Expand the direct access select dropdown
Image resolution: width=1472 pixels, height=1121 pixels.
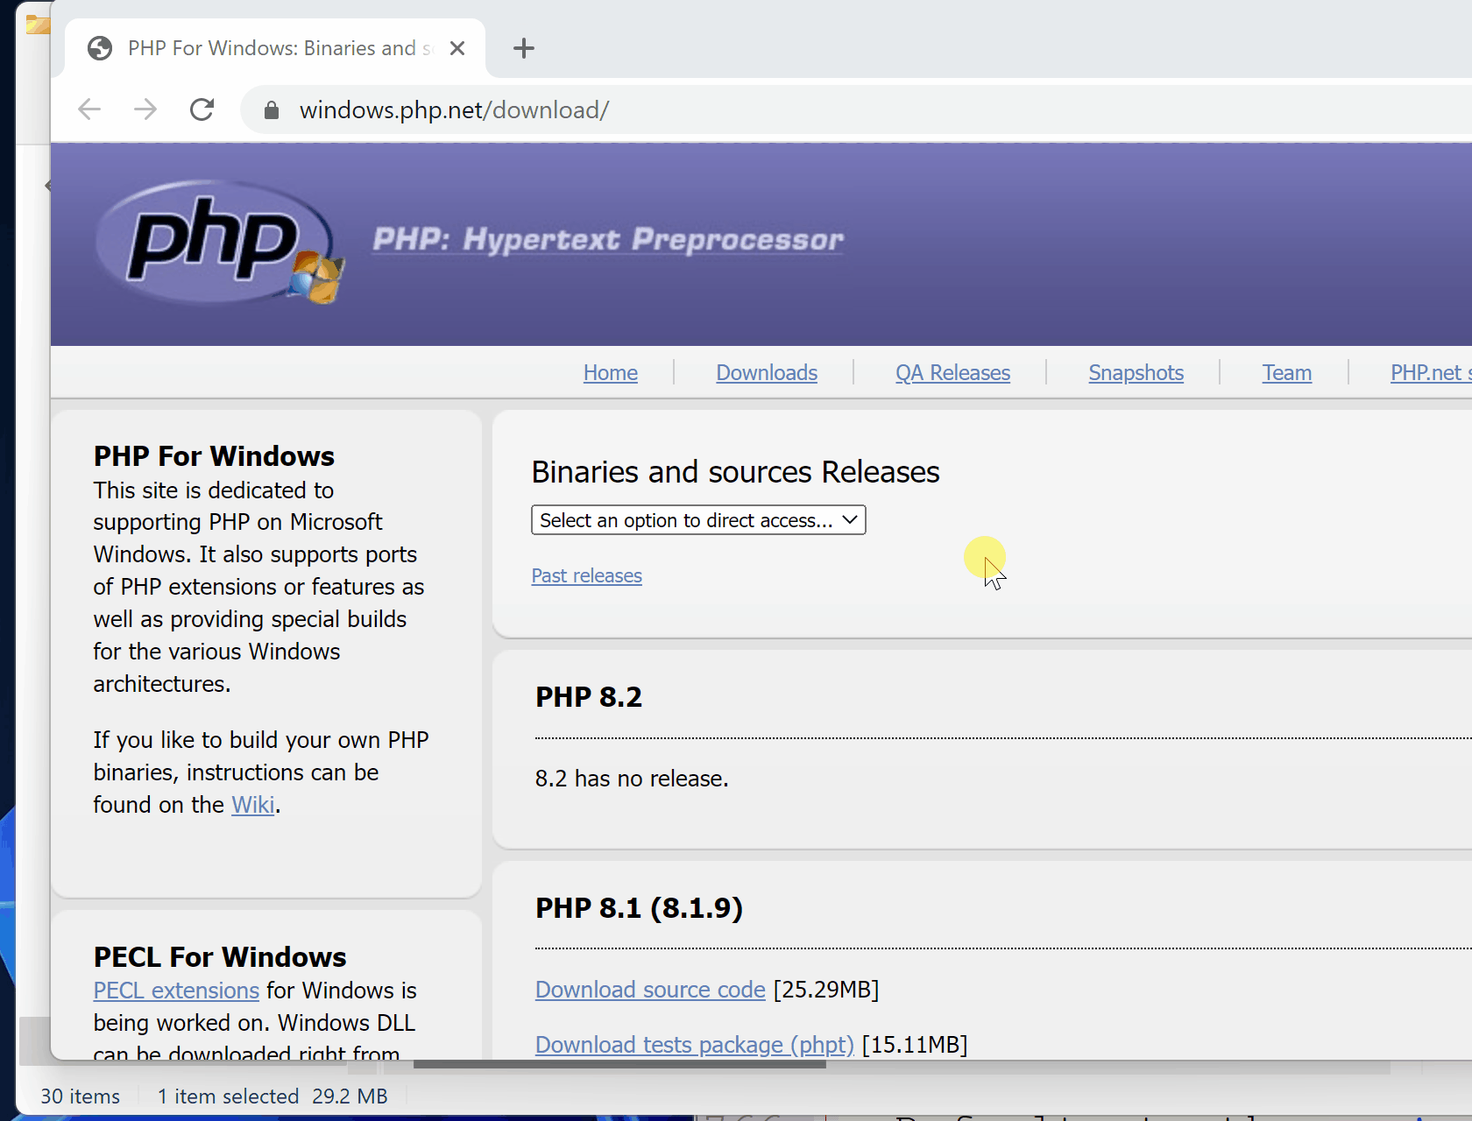pos(697,520)
